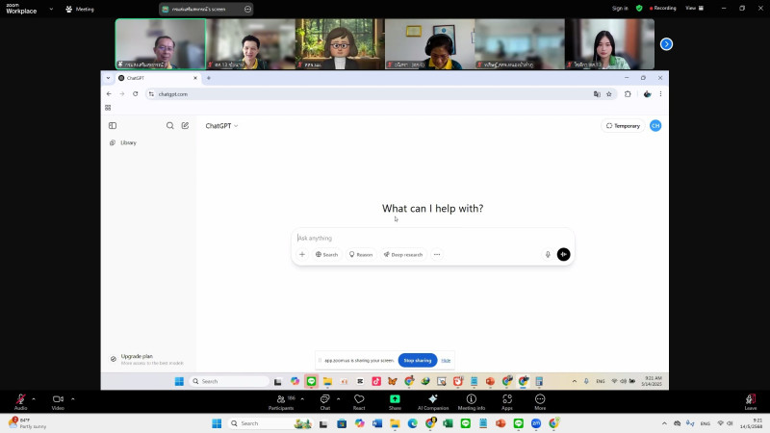Click Upgrade plan in ChatGPT sidebar
This screenshot has width=770, height=433.
(x=147, y=359)
